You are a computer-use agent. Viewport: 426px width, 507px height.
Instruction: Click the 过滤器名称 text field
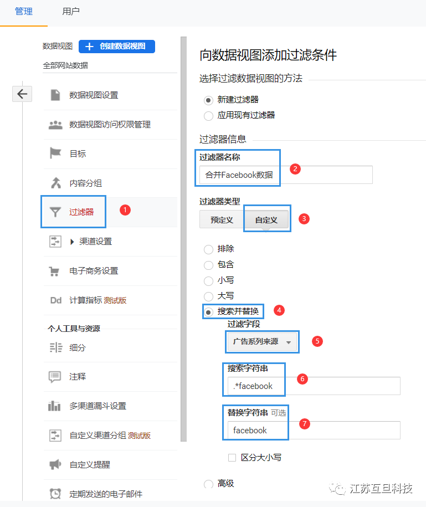[x=286, y=175]
